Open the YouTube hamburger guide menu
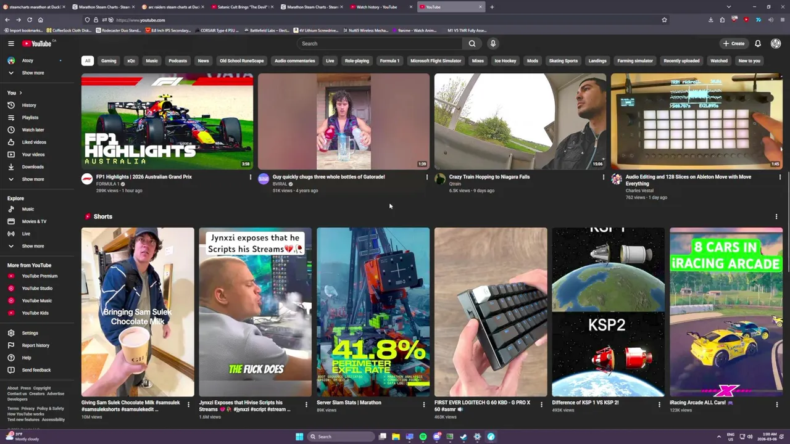 [10, 43]
